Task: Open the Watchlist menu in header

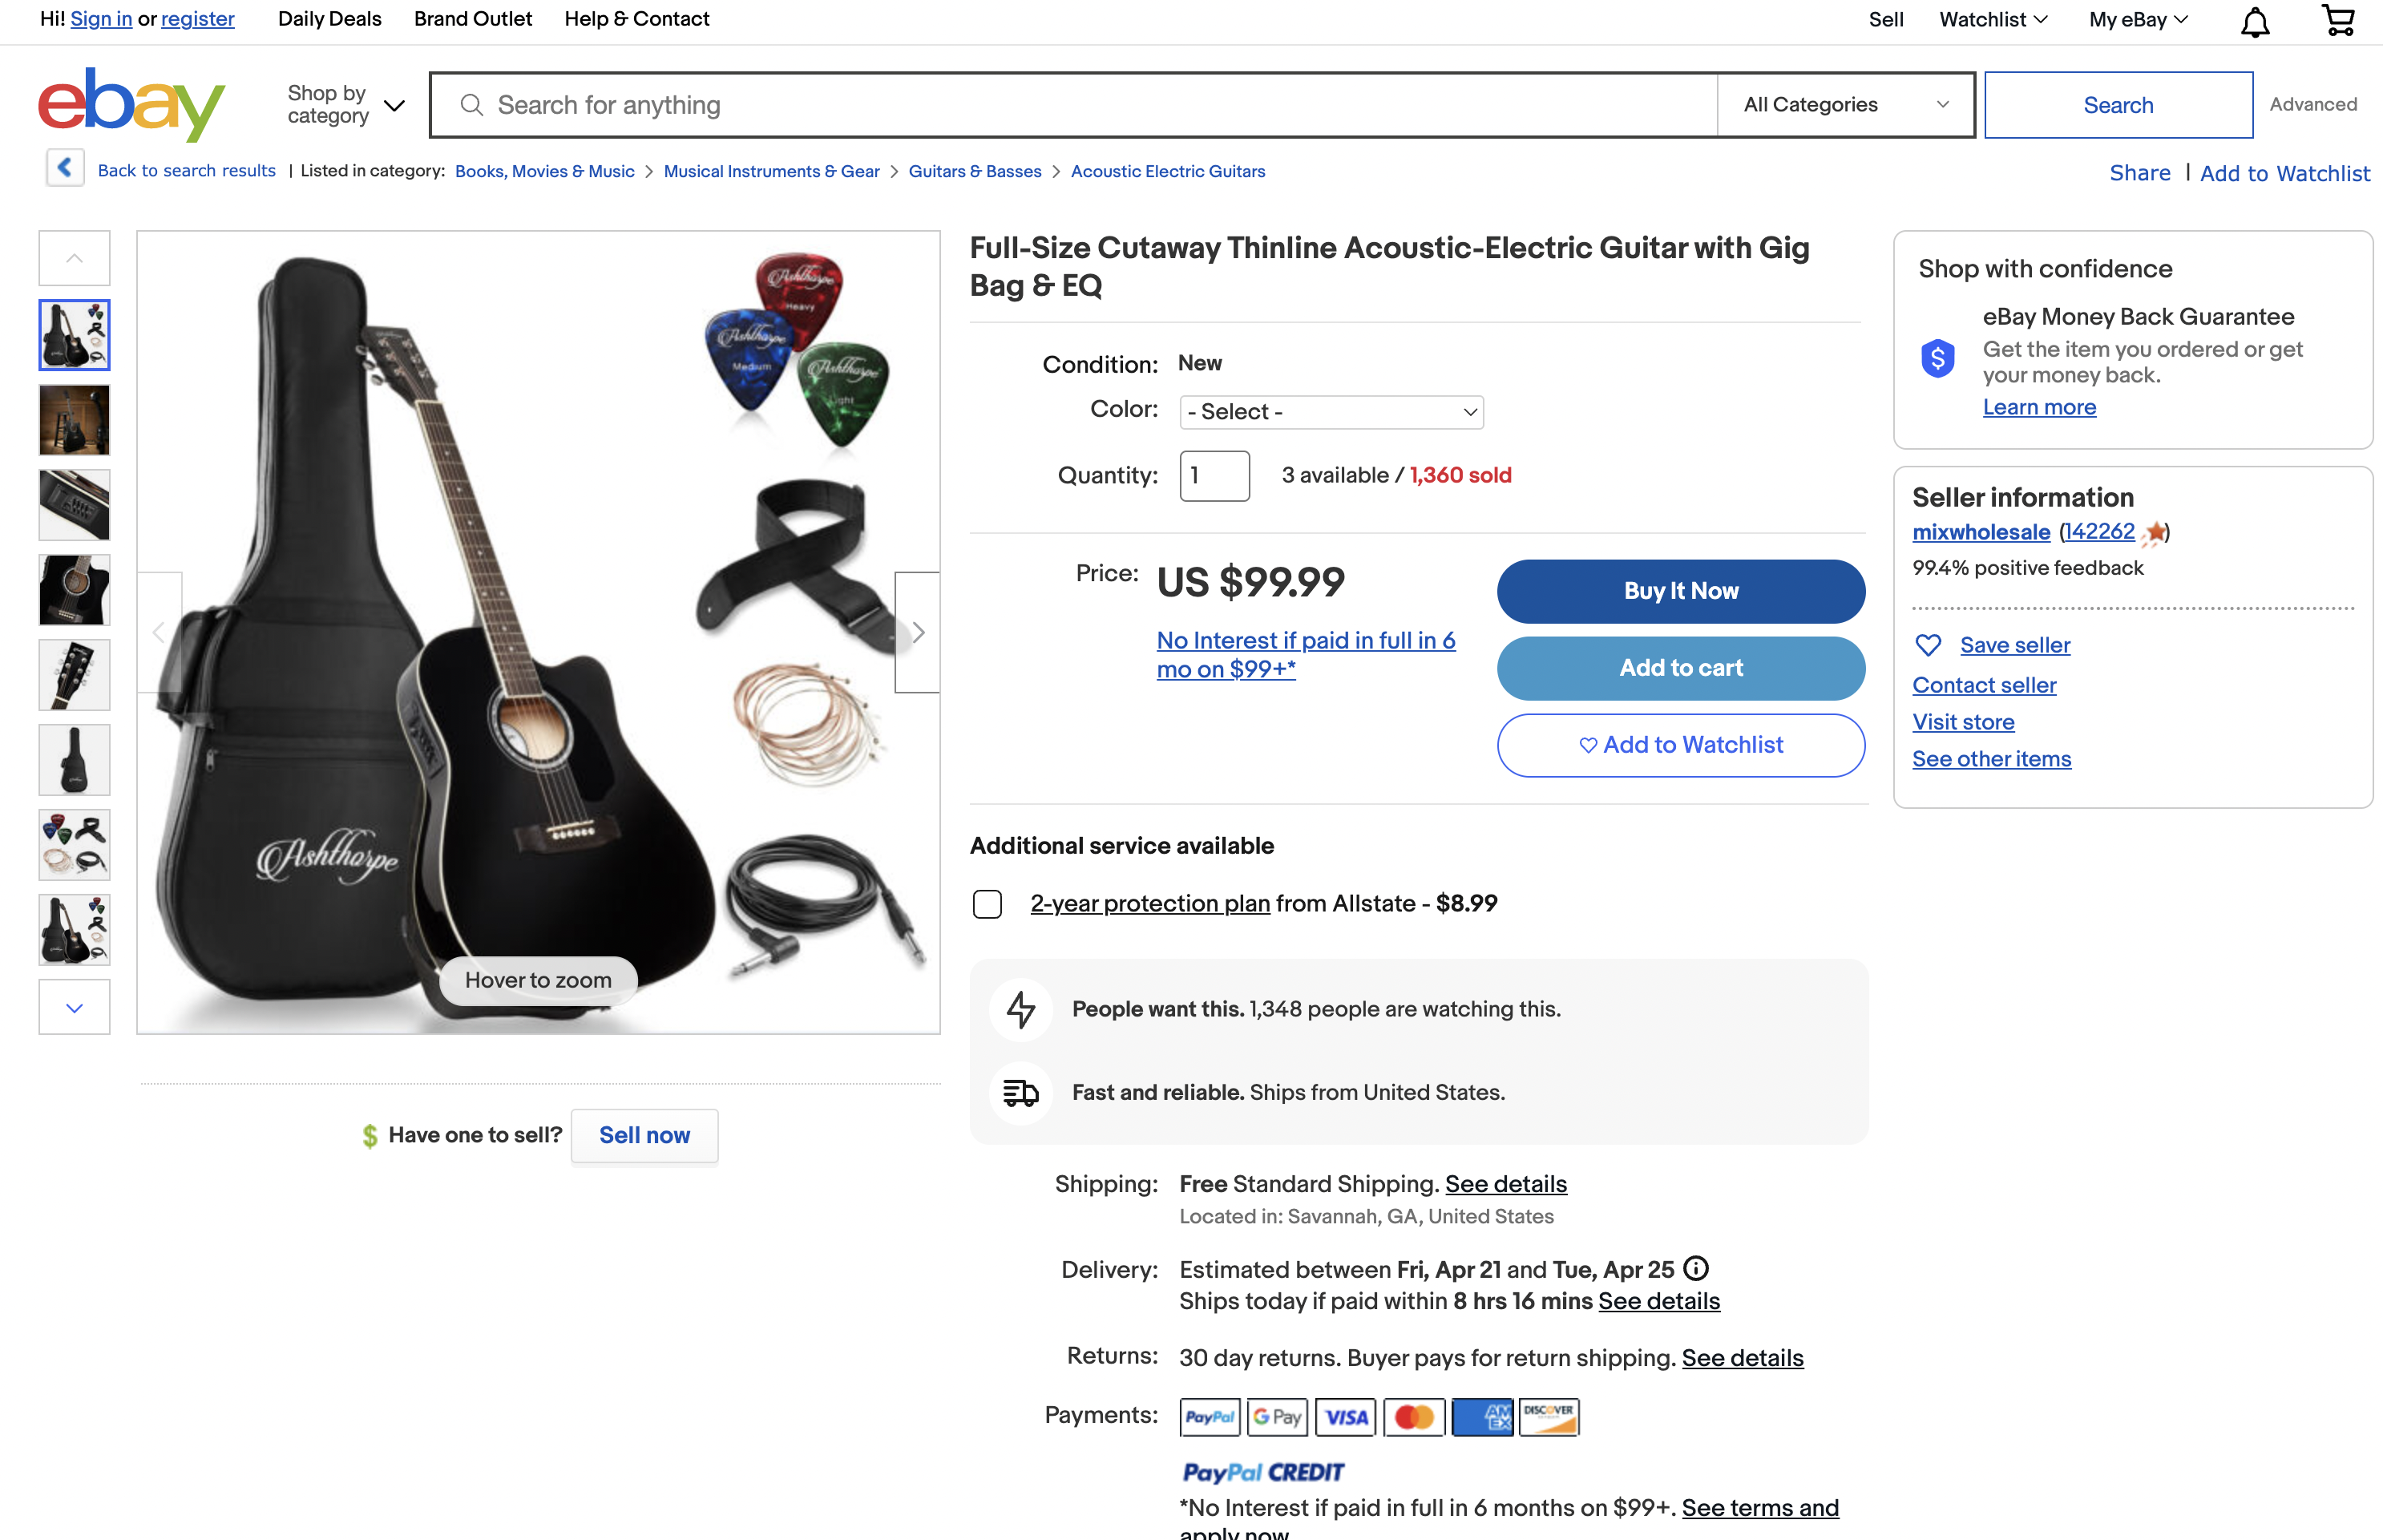Action: tap(1993, 19)
